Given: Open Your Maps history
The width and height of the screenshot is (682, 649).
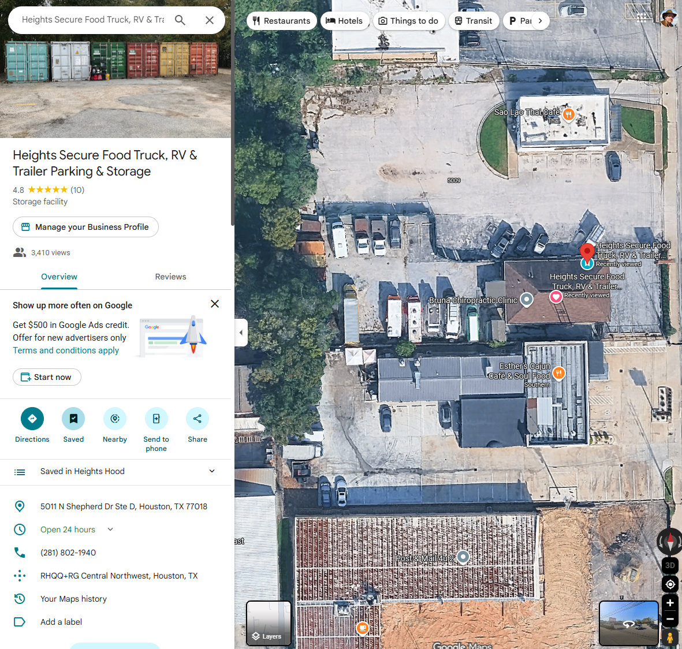Looking at the screenshot, I should coord(73,599).
